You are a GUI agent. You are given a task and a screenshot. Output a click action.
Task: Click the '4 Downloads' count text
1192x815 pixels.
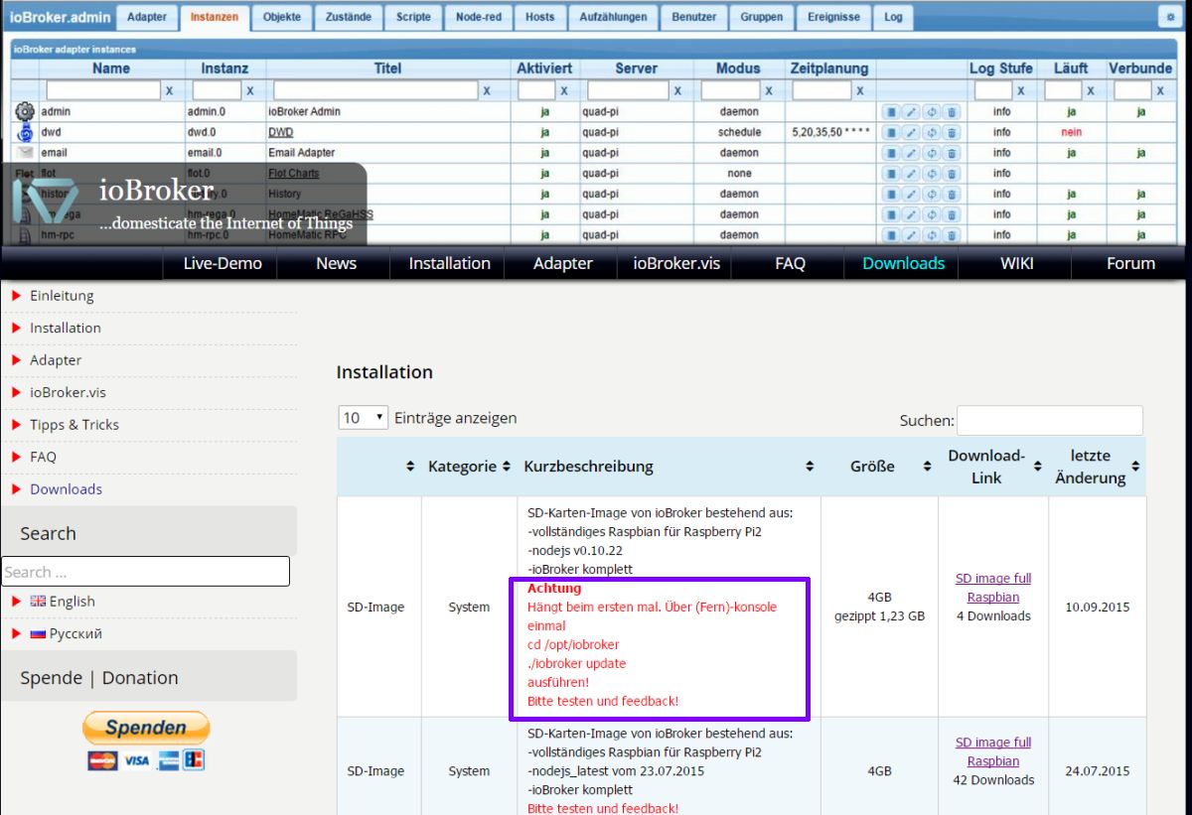[x=993, y=616]
